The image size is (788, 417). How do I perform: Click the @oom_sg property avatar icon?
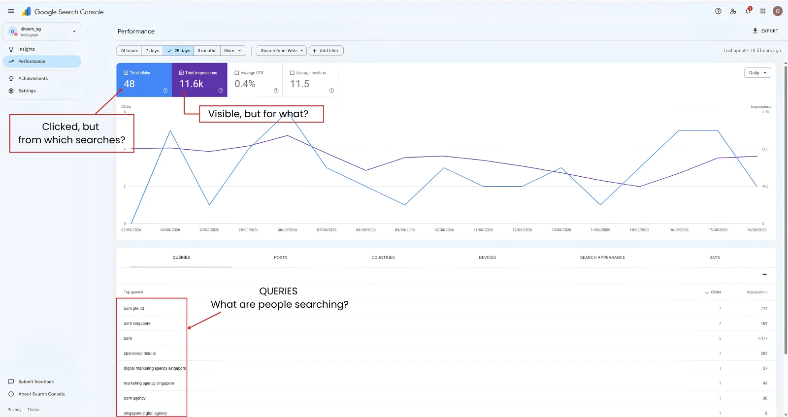point(13,32)
